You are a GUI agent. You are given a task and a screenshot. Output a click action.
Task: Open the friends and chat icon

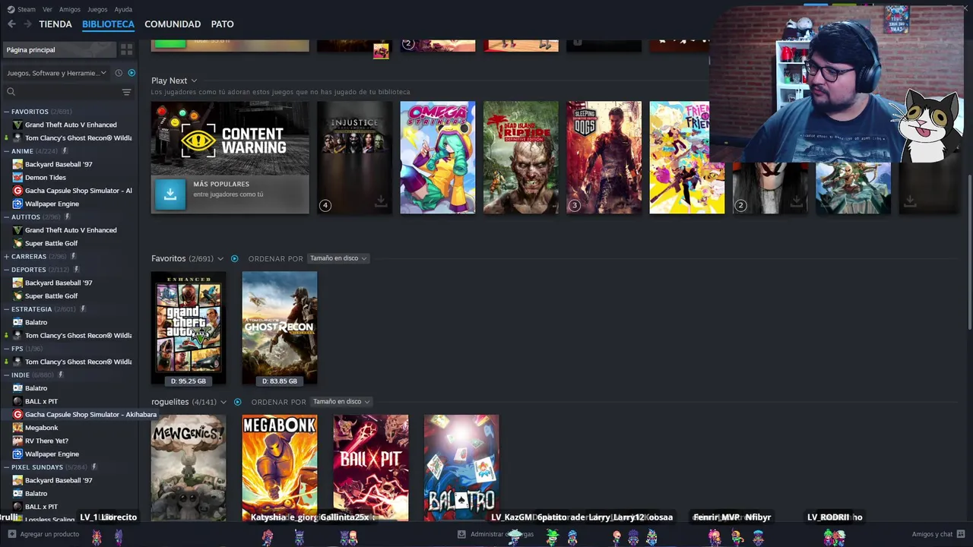[x=961, y=534]
